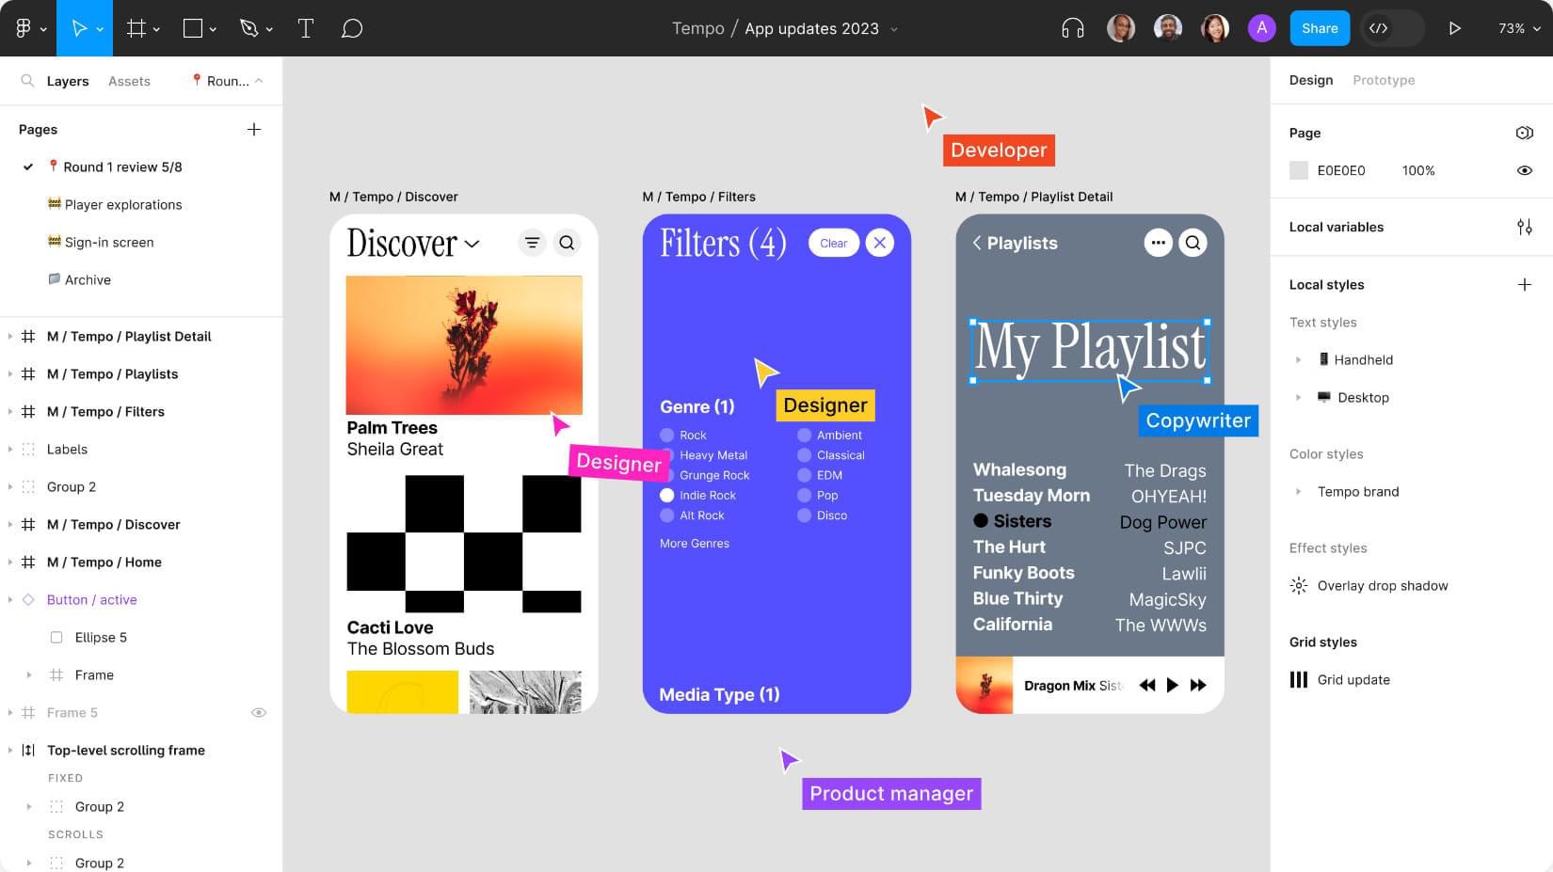Toggle Dev Mode code switch

[x=1391, y=28]
